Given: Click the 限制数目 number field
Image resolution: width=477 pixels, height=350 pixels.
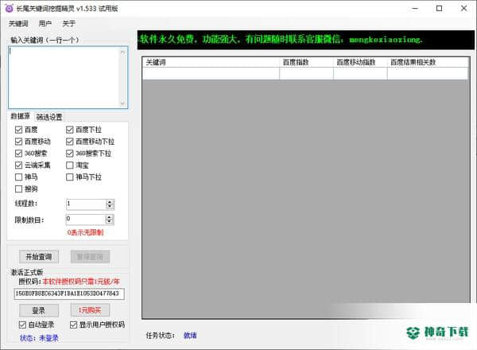Looking at the screenshot, I should coord(86,219).
